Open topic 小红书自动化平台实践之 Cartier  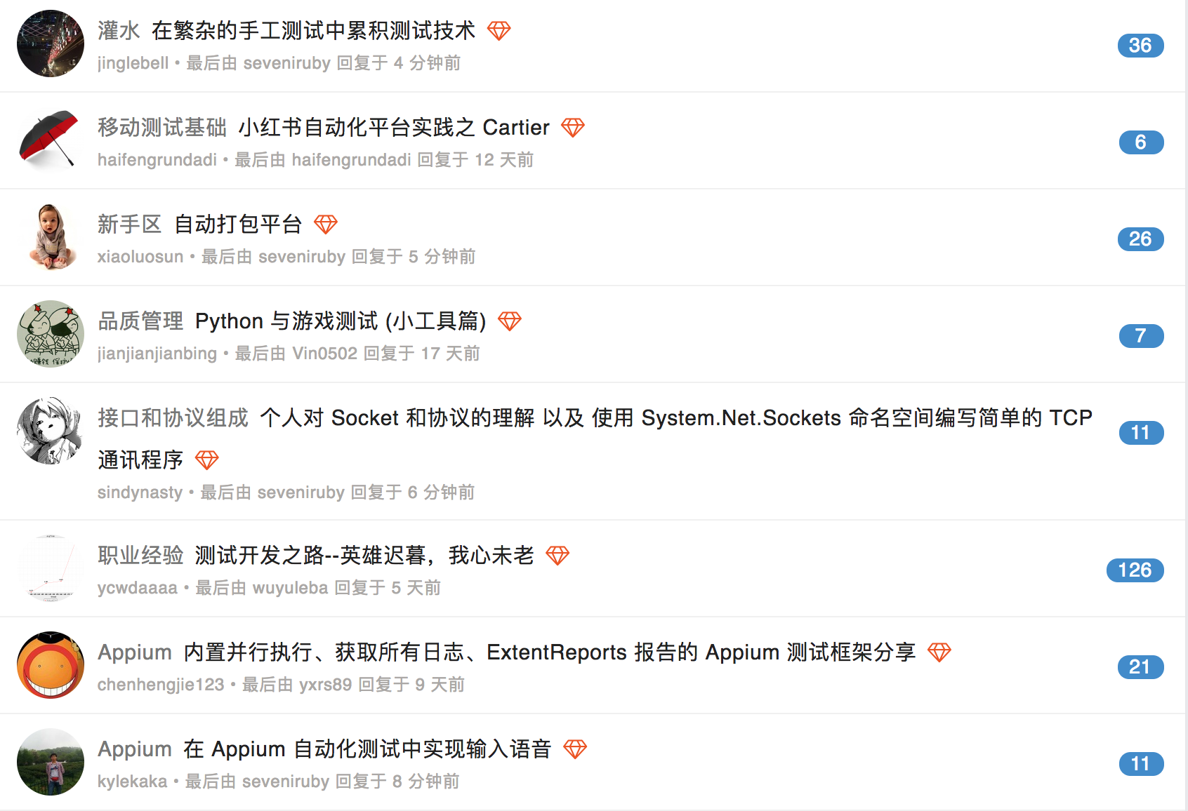pos(394,128)
